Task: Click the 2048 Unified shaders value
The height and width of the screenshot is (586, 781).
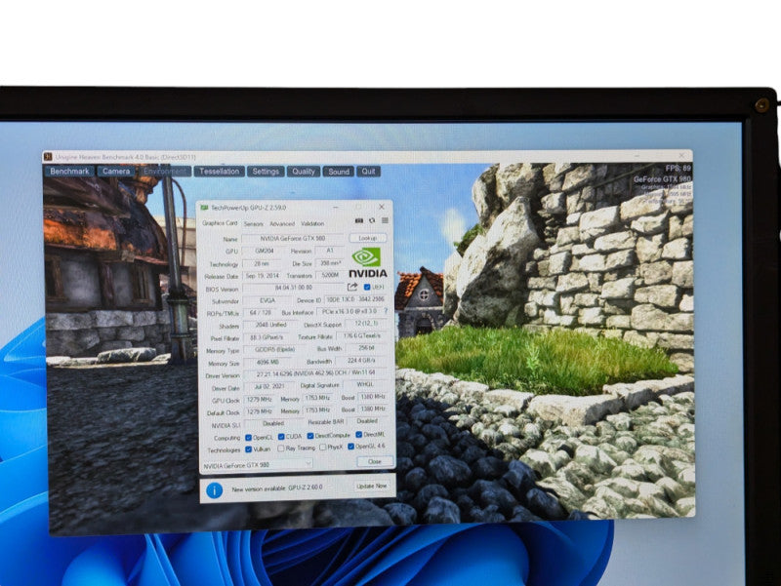Action: coord(271,325)
